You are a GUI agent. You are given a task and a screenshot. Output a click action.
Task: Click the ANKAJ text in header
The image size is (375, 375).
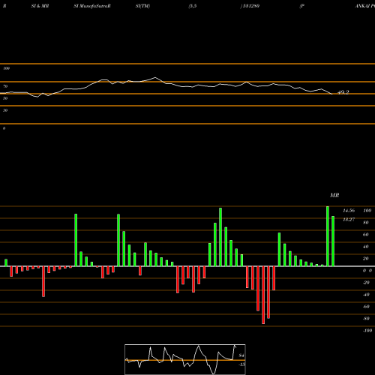tap(362, 6)
